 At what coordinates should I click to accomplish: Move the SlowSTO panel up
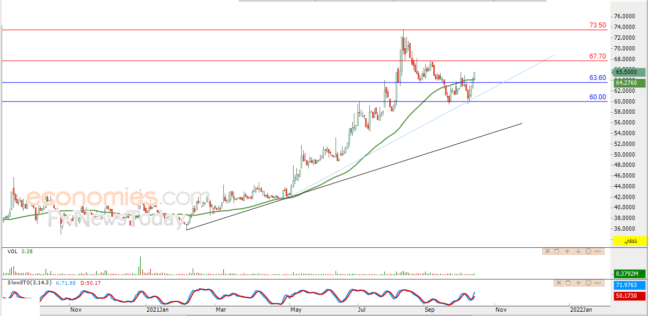[x=578, y=283]
